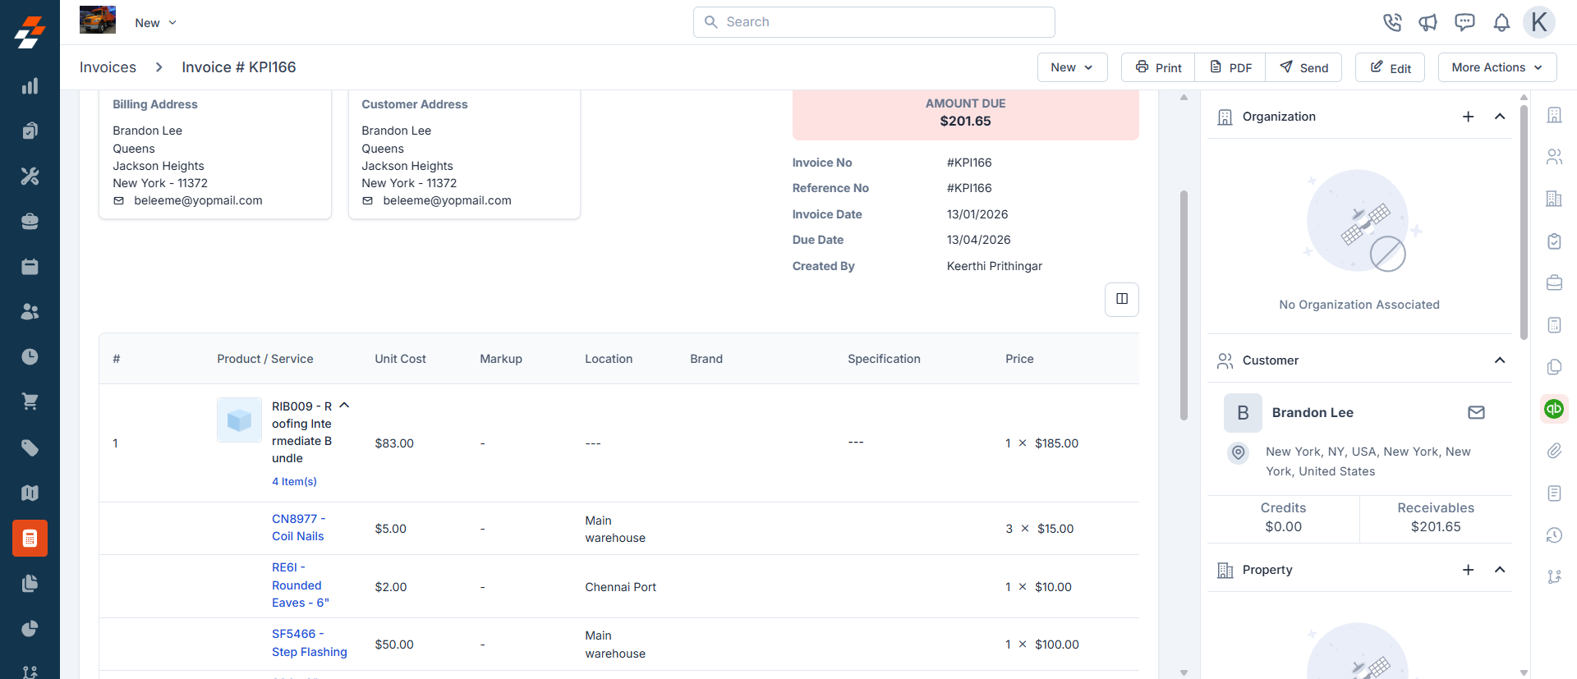Click the Credits $0.00 box
This screenshot has width=1577, height=679.
point(1283,518)
